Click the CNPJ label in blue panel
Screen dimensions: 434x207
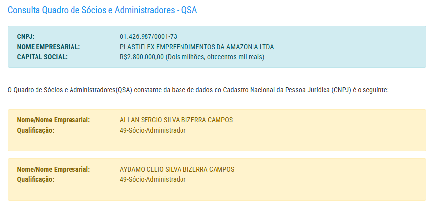tap(26, 37)
